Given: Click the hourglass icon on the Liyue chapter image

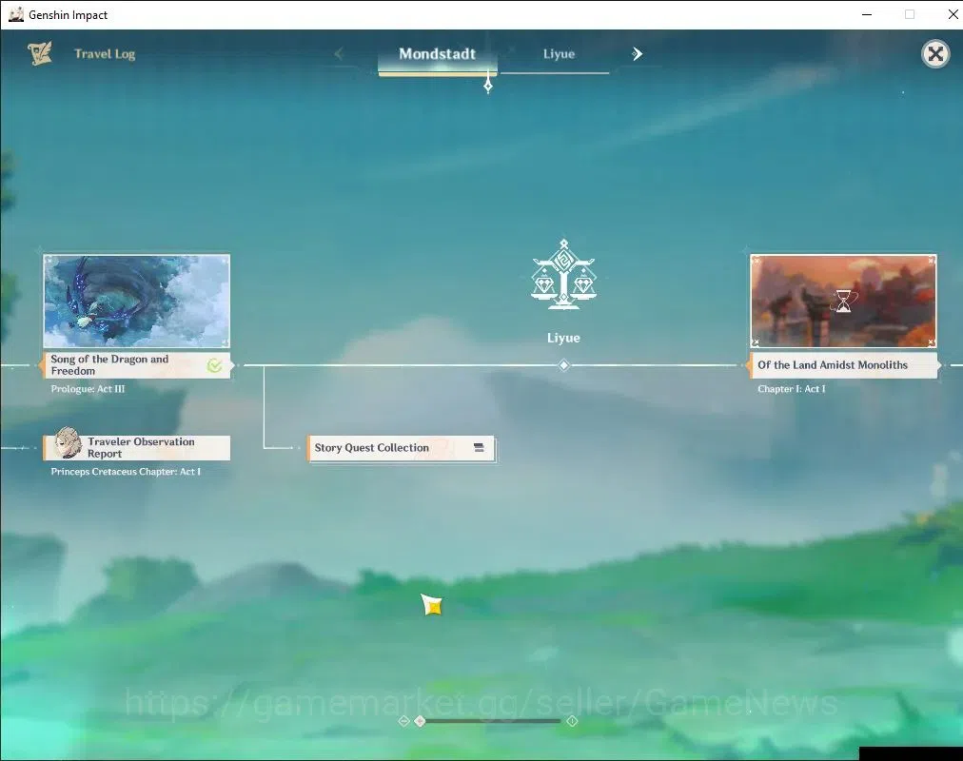Looking at the screenshot, I should pyautogui.click(x=843, y=302).
